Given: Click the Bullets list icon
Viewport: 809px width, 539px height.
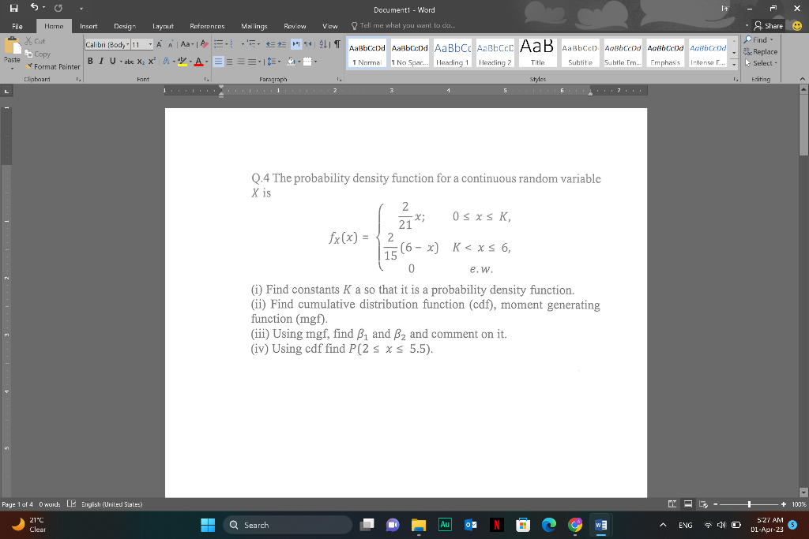Looking at the screenshot, I should tap(218, 43).
